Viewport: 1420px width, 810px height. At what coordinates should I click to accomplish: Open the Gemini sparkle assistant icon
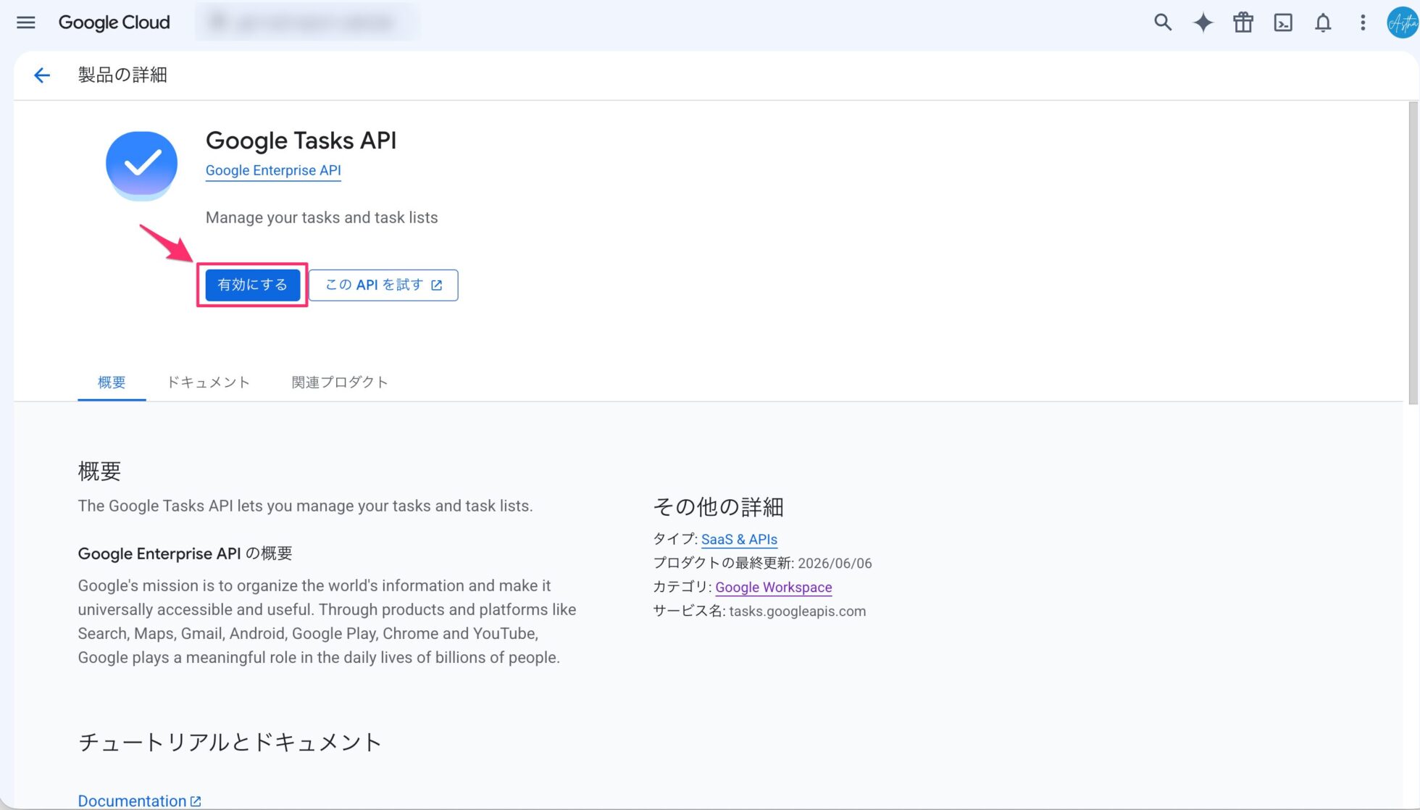(x=1203, y=22)
